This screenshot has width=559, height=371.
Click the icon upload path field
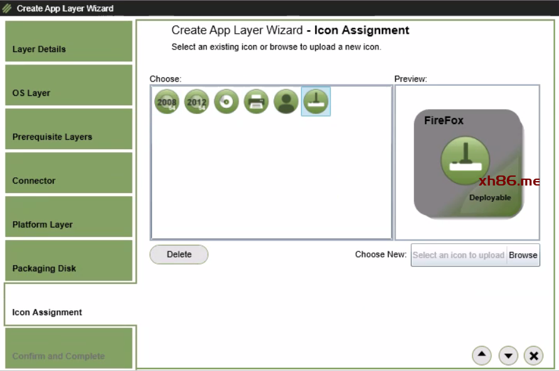pos(459,255)
